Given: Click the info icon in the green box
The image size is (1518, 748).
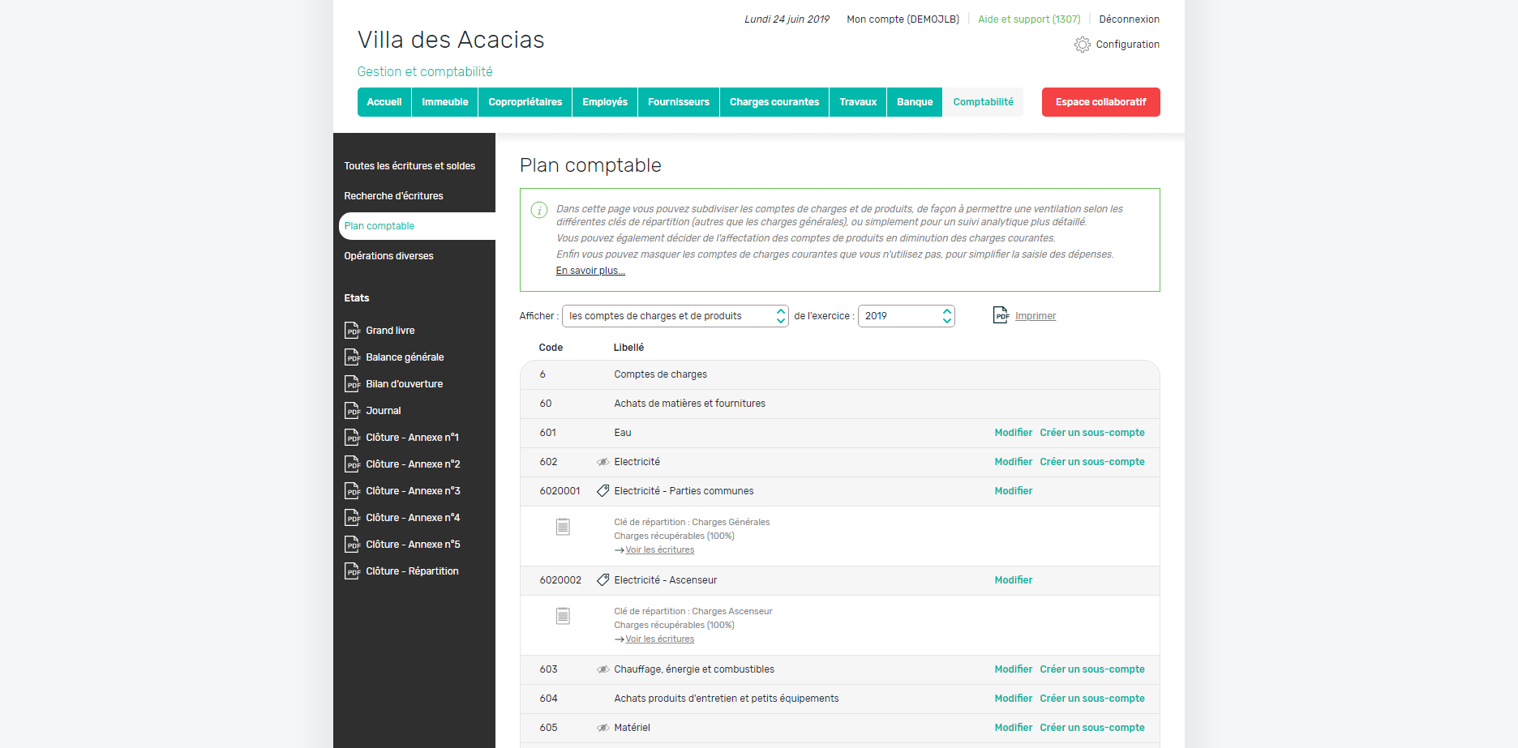Looking at the screenshot, I should pos(539,210).
